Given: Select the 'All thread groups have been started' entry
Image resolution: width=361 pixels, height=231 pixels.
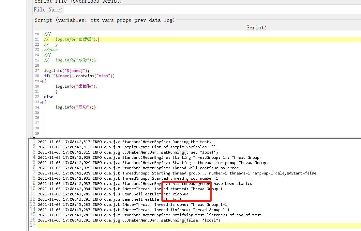Looking at the screenshot, I should click(x=130, y=184).
